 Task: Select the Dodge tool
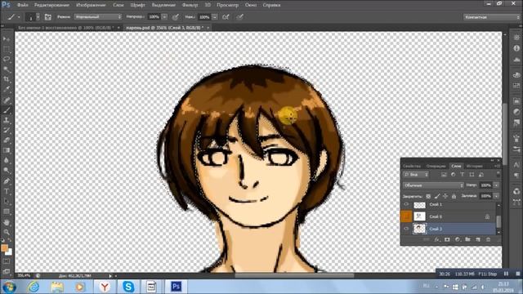click(x=7, y=171)
